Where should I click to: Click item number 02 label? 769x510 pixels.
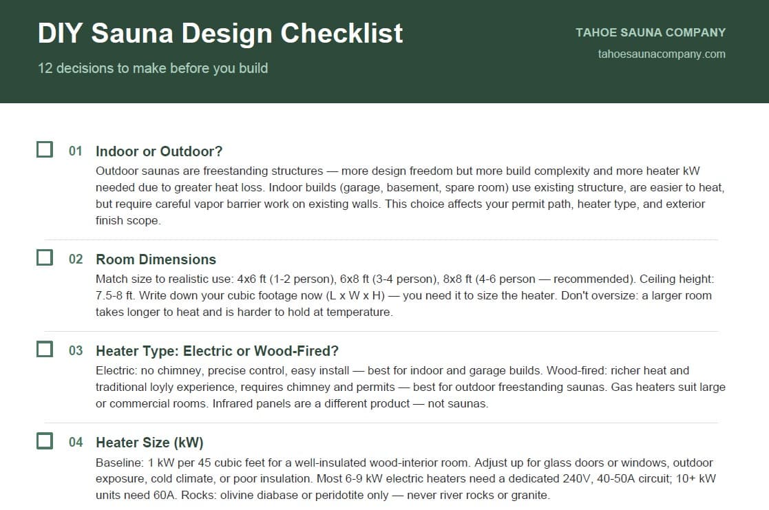[x=76, y=259]
